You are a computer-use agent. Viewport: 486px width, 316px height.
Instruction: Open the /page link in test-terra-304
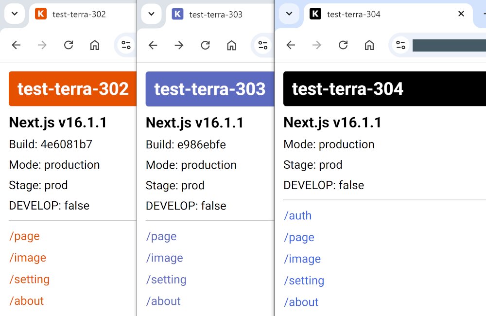pos(299,238)
